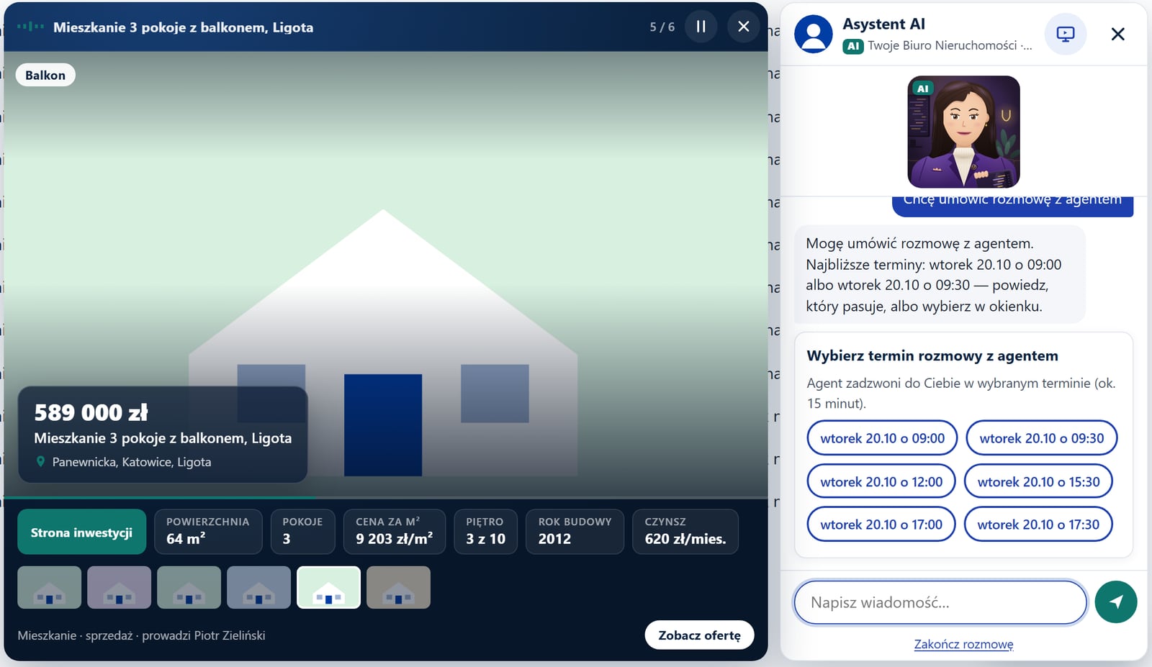Click the user profile icon in chat header

(x=814, y=34)
